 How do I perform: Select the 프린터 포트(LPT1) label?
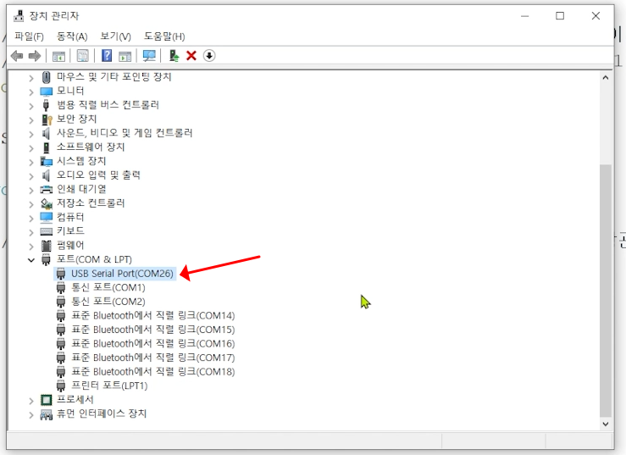[109, 386]
